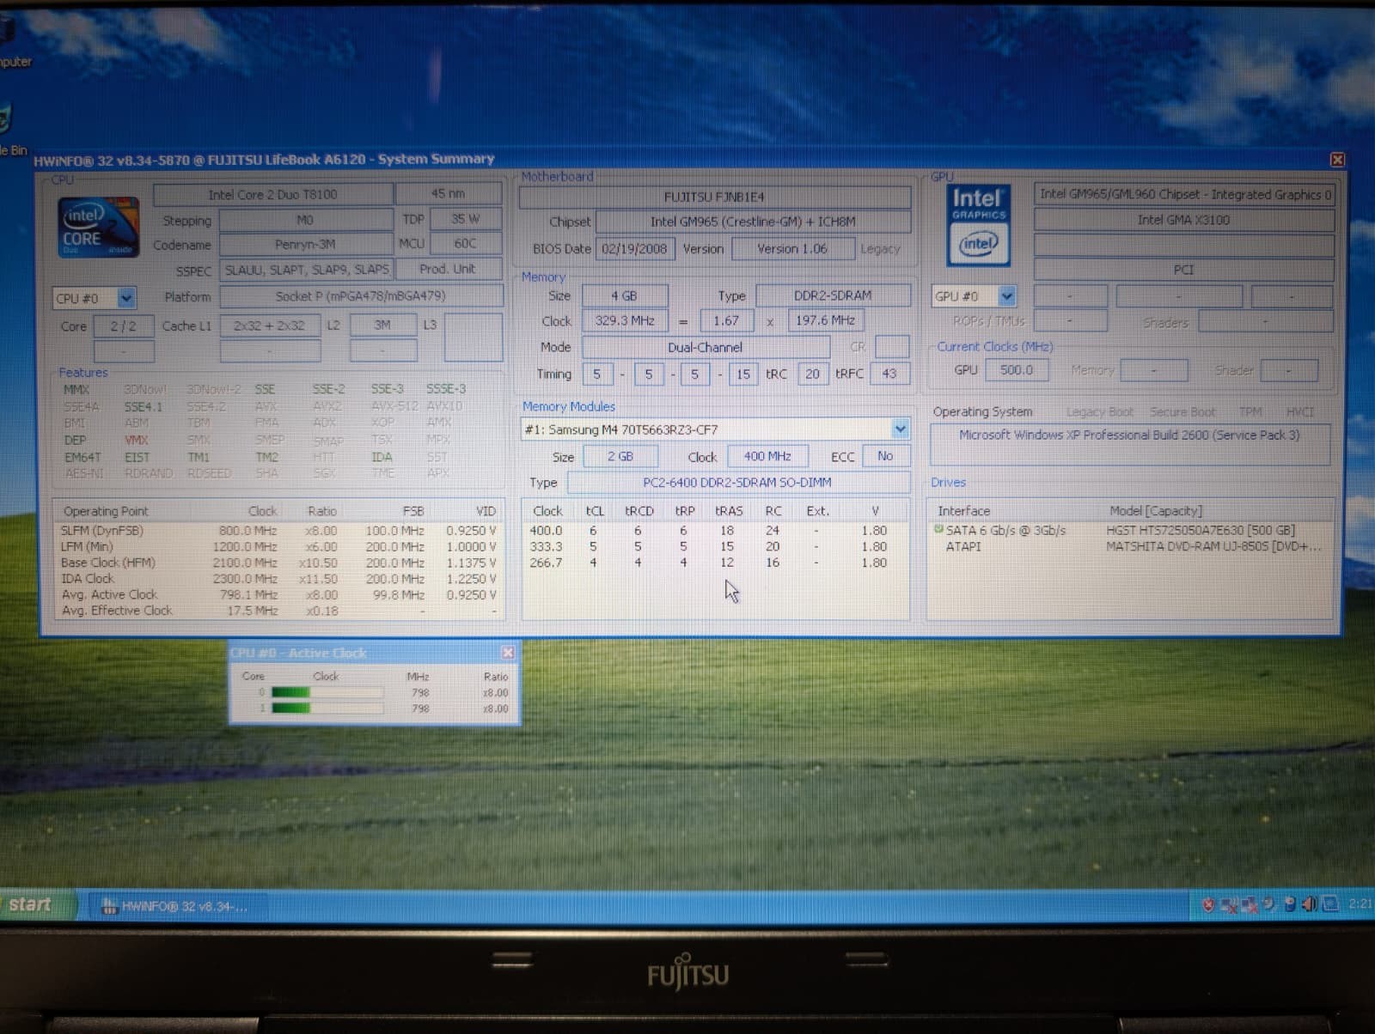Click the LAN connection disconnected tray icon
This screenshot has height=1034, width=1375.
tap(1248, 904)
